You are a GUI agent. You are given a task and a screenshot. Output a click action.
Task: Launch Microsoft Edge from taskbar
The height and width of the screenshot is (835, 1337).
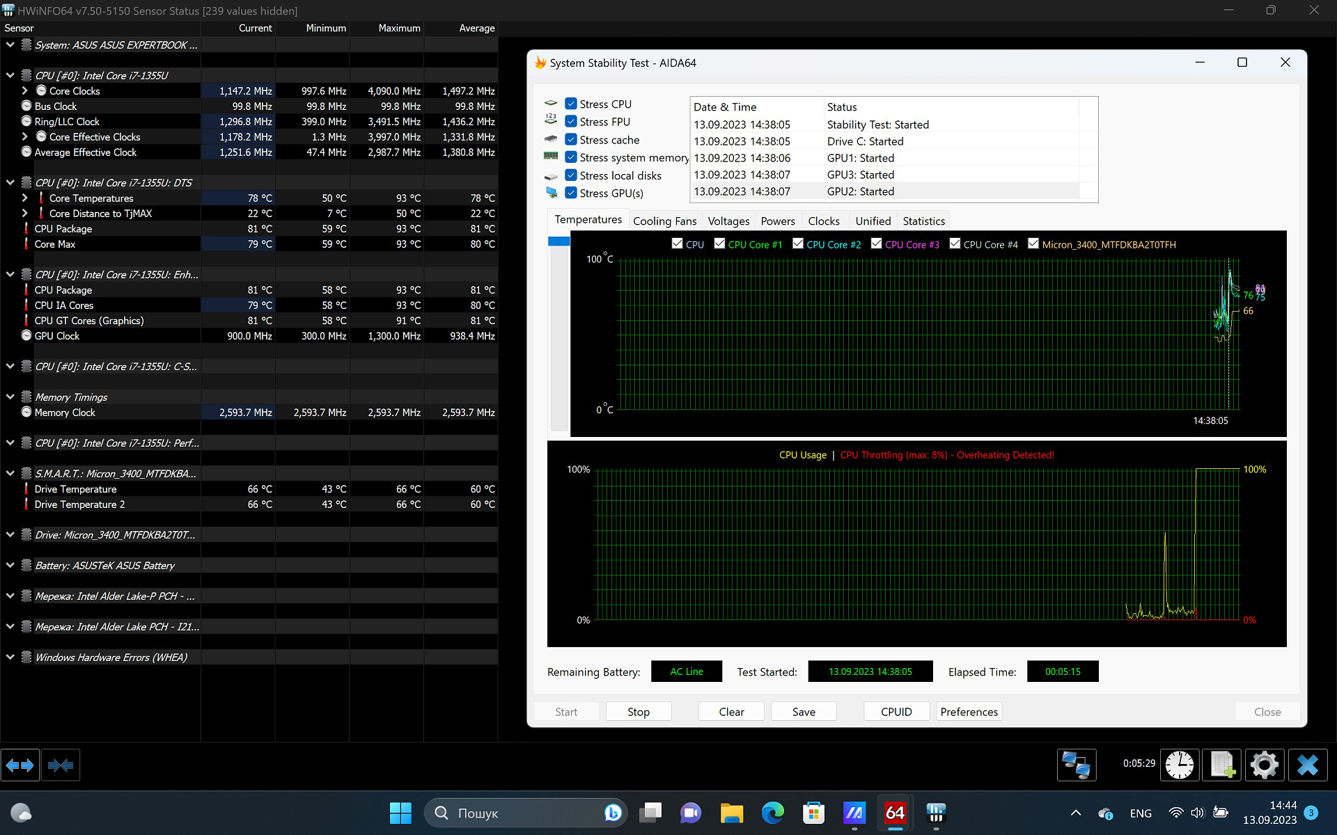(x=772, y=813)
